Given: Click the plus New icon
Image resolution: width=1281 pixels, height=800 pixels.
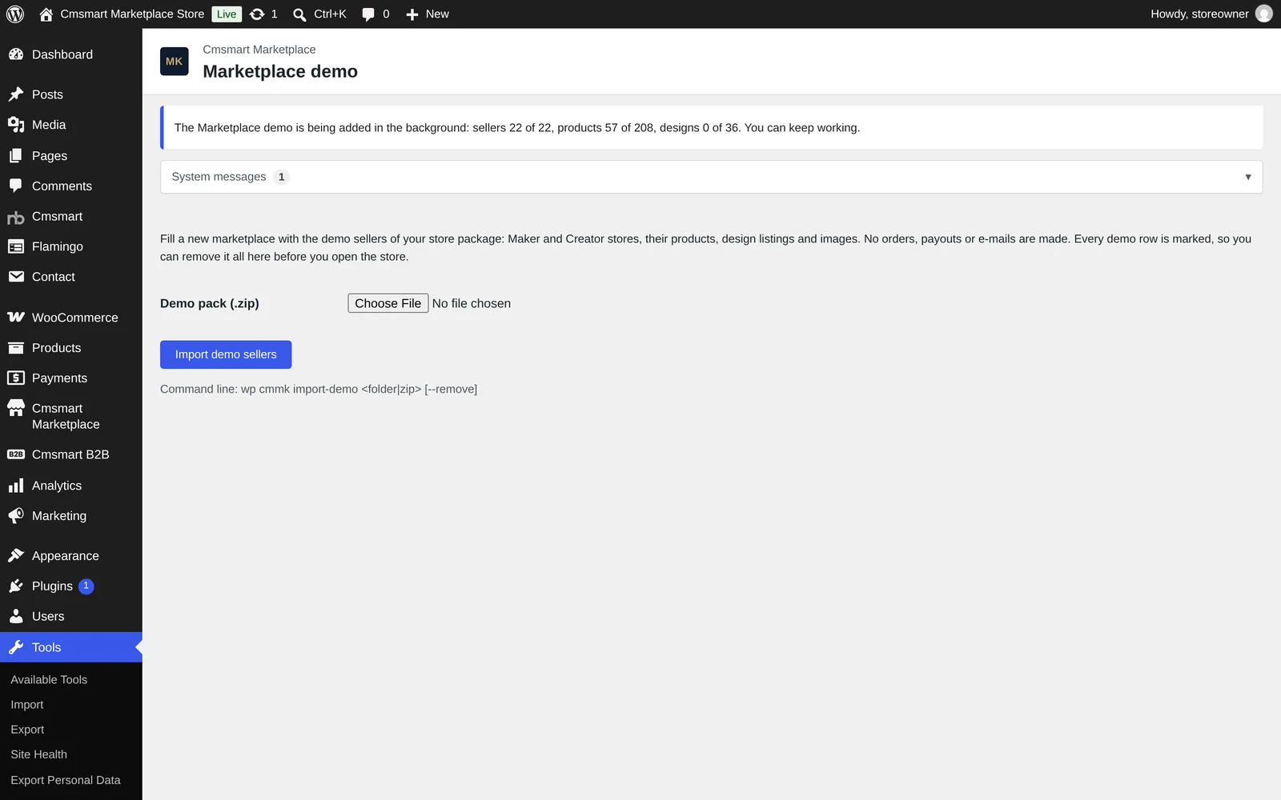Looking at the screenshot, I should (412, 14).
